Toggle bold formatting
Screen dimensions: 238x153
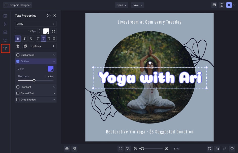click(18, 39)
